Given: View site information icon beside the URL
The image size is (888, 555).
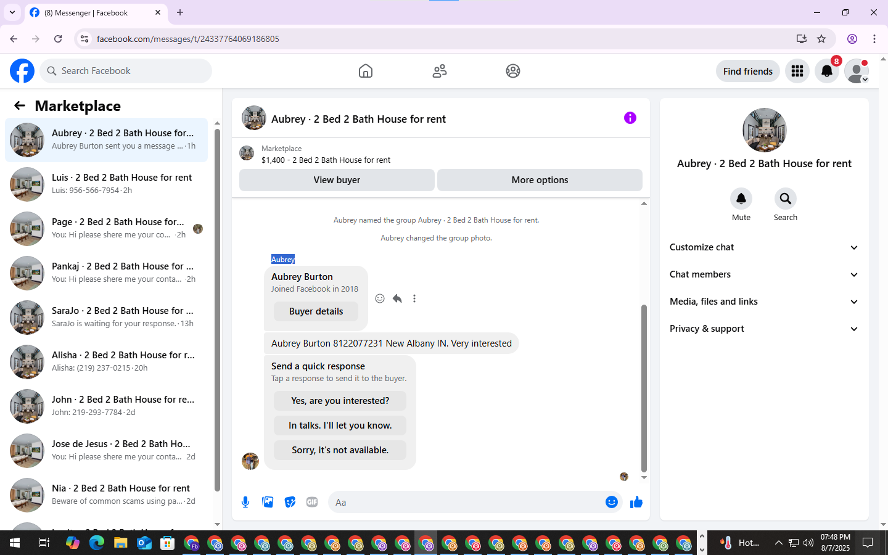Looking at the screenshot, I should click(84, 39).
